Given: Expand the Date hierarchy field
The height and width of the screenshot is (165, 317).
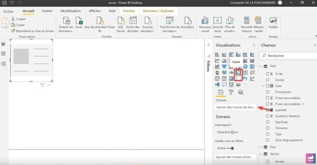Looking at the screenshot, I should pos(263,86).
